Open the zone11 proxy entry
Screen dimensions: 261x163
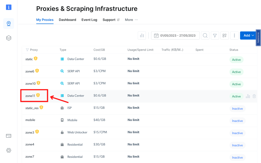[30, 96]
